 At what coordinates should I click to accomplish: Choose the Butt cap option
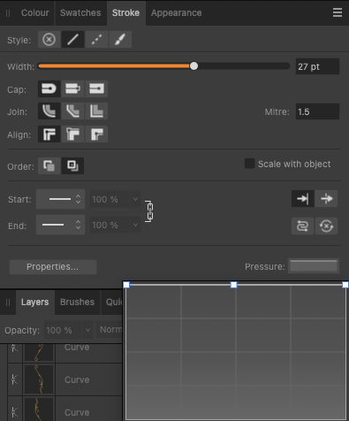(x=72, y=88)
